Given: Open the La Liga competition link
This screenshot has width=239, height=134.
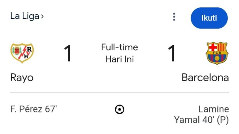Looking at the screenshot, I should (24, 16).
